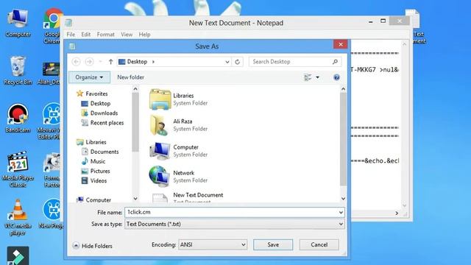Go back in the Save As dialog
Viewport: 471px width, 265px height.
[x=77, y=62]
